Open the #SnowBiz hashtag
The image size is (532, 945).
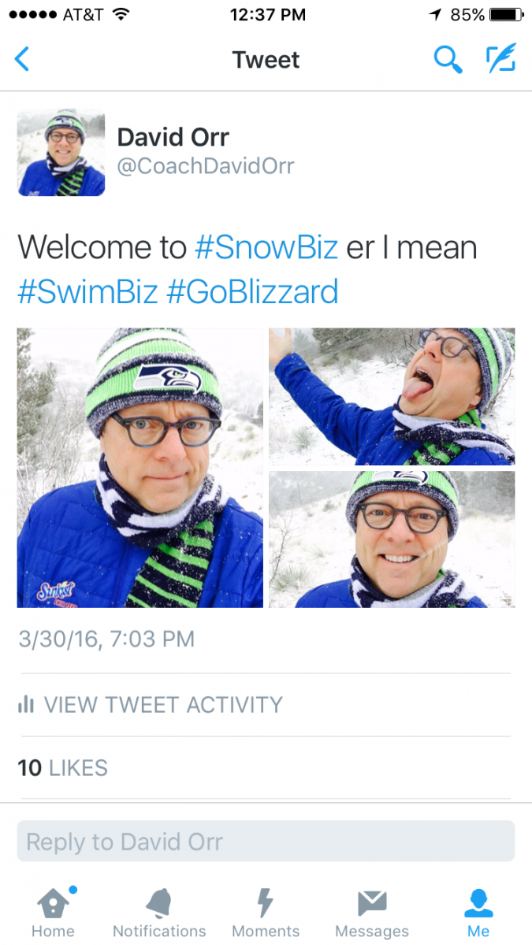[266, 248]
